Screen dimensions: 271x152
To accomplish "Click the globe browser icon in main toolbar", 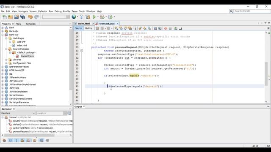I will [x=74, y=17].
